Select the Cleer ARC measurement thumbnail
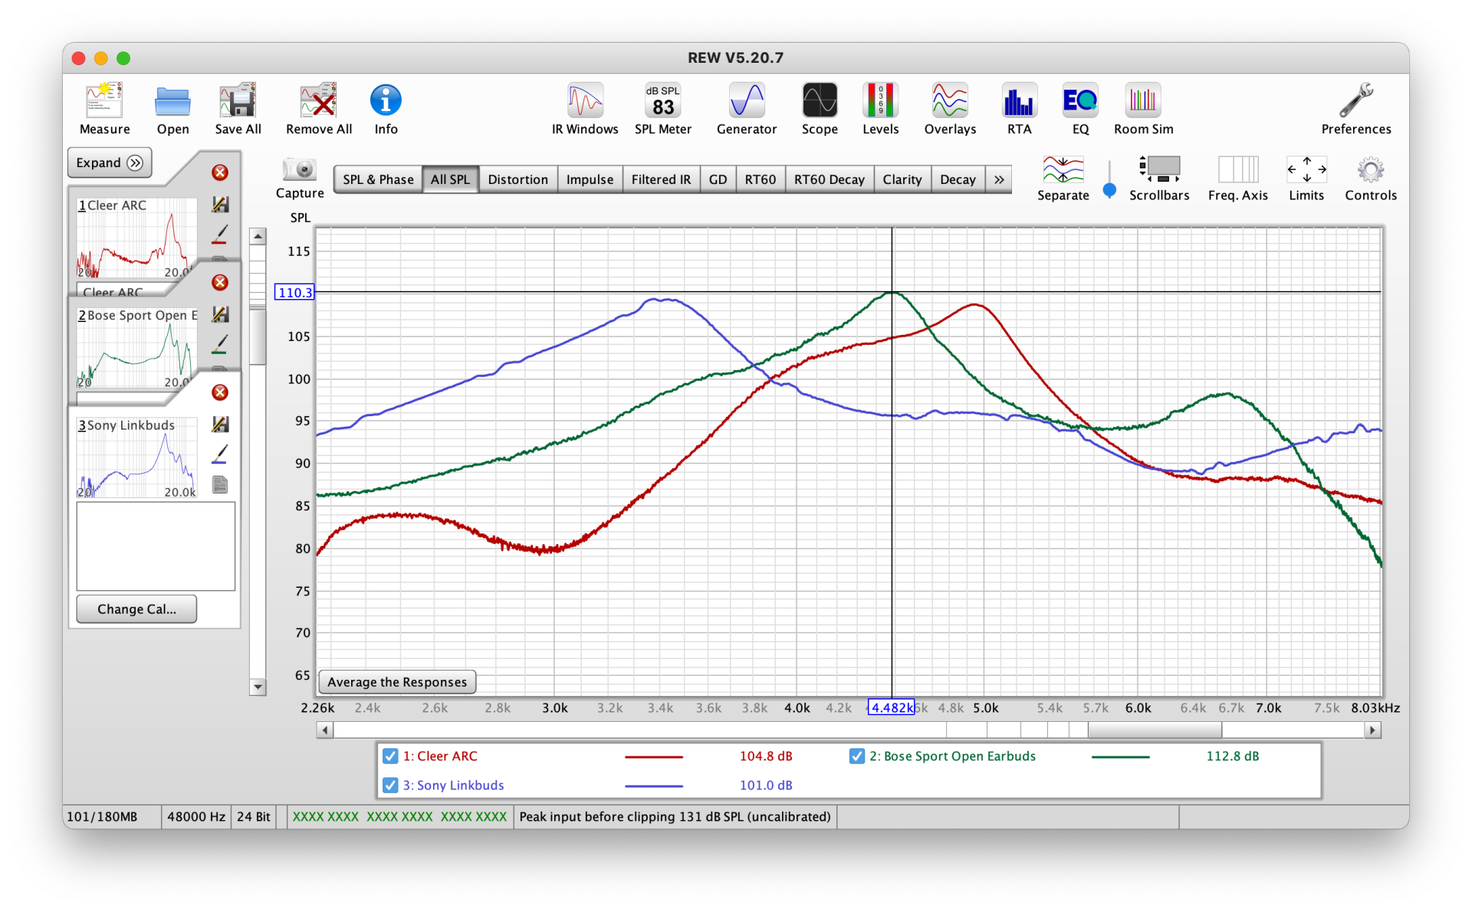1472x912 pixels. [136, 238]
